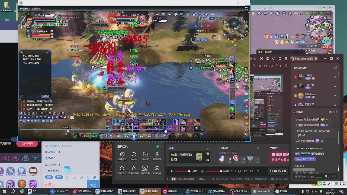The width and height of the screenshot is (347, 195).
Task: Click the blue star icon in the chat toolbar
Action: click(x=95, y=177)
